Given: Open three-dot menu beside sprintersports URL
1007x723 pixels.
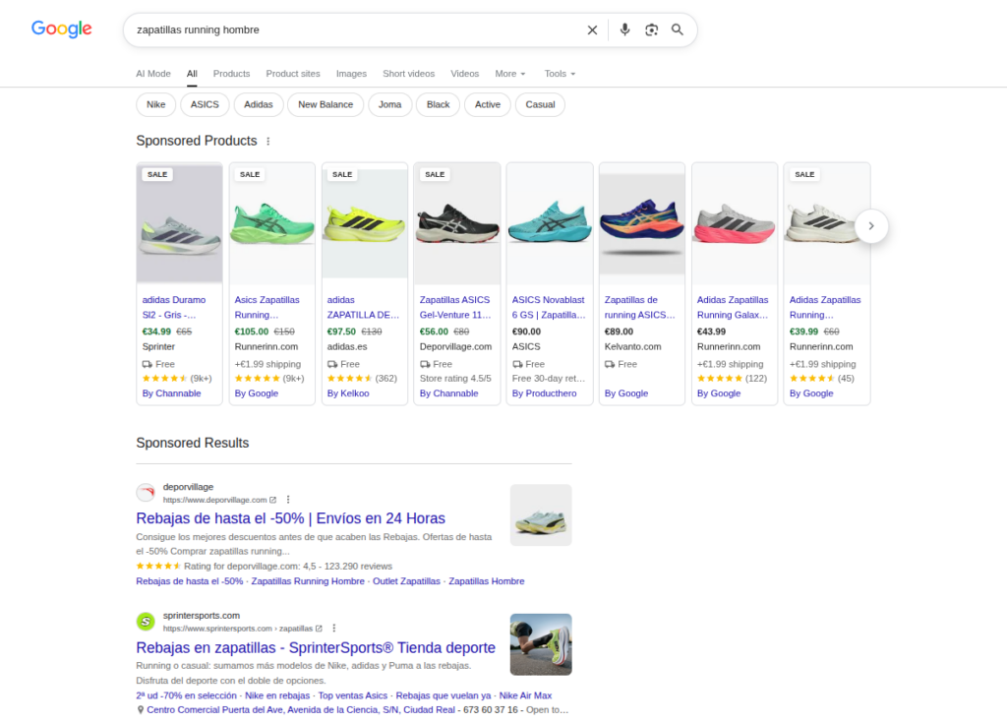Looking at the screenshot, I should coord(333,628).
